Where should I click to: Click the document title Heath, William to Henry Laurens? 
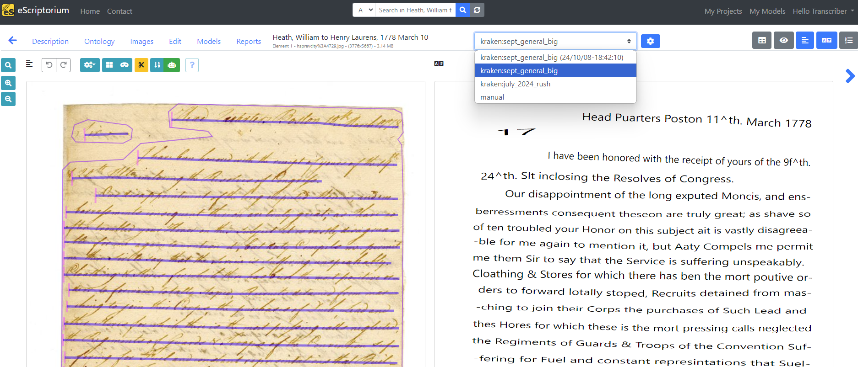click(350, 37)
